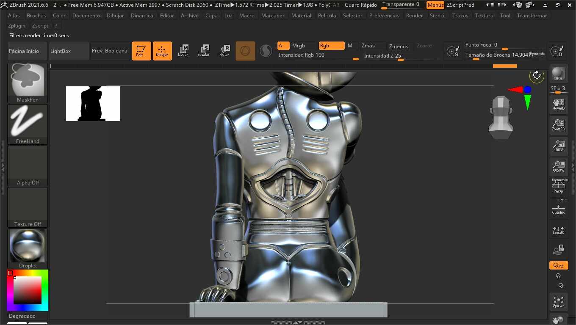Enable Mrgb mode
Image resolution: width=576 pixels, height=325 pixels.
[303, 46]
